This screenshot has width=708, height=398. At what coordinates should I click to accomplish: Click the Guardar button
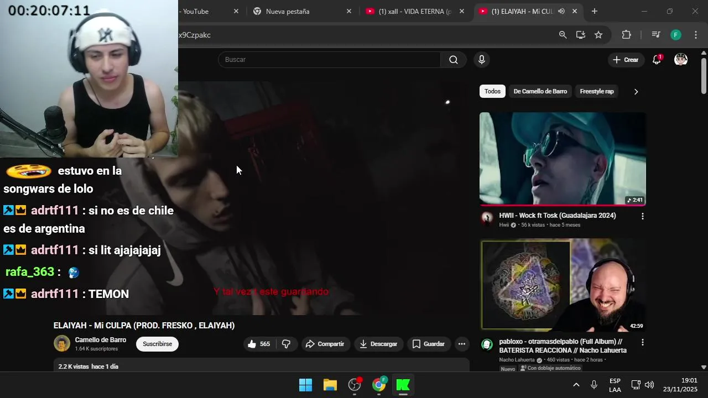coord(429,344)
